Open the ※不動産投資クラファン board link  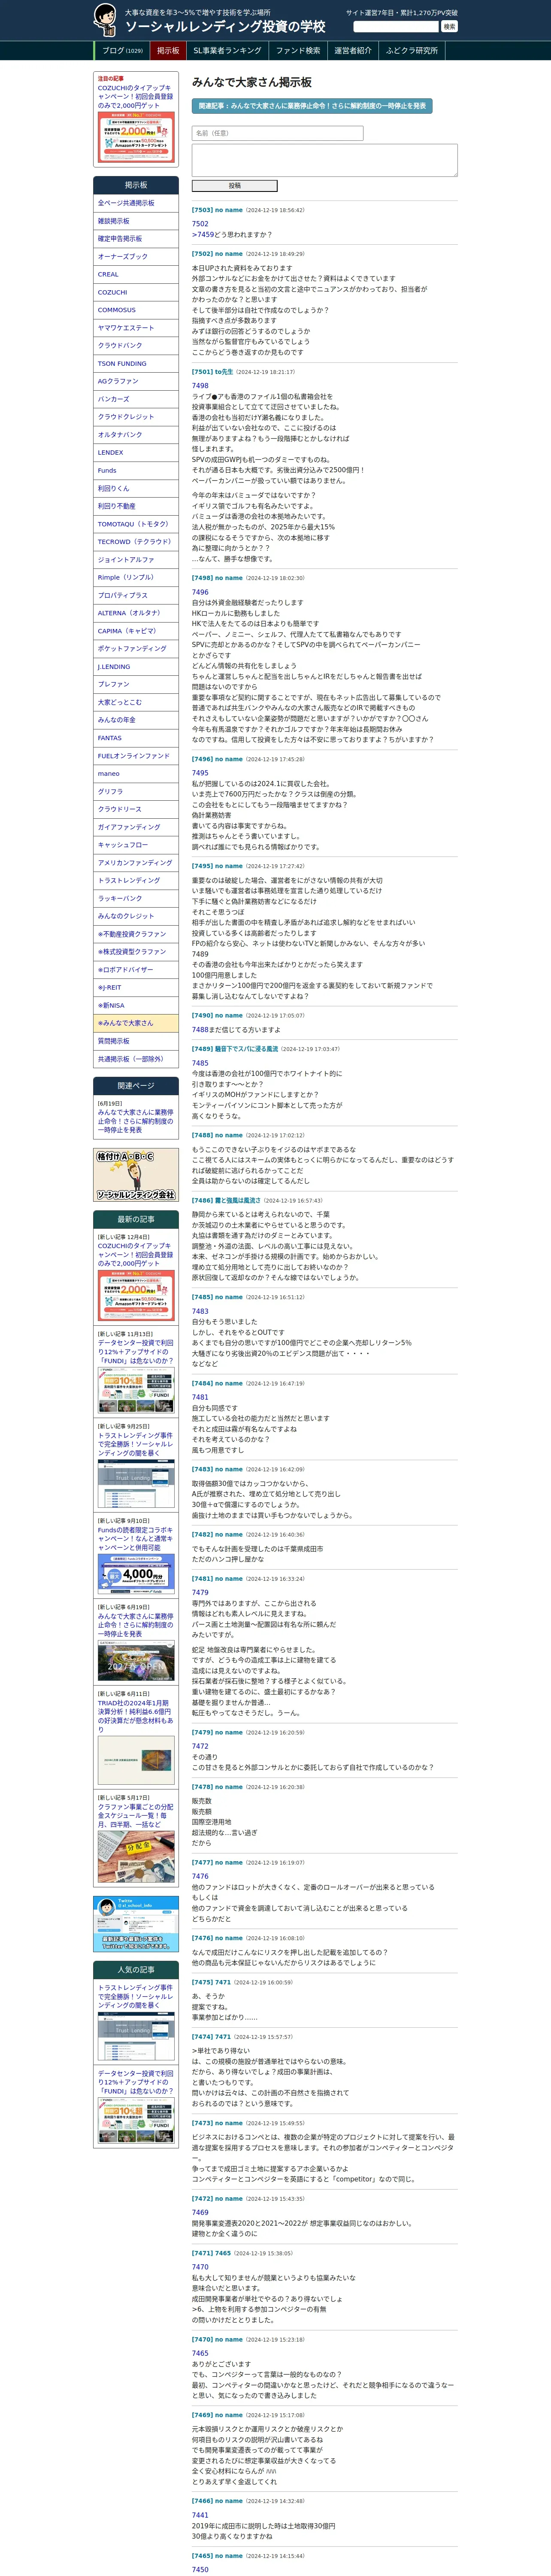pos(136,933)
